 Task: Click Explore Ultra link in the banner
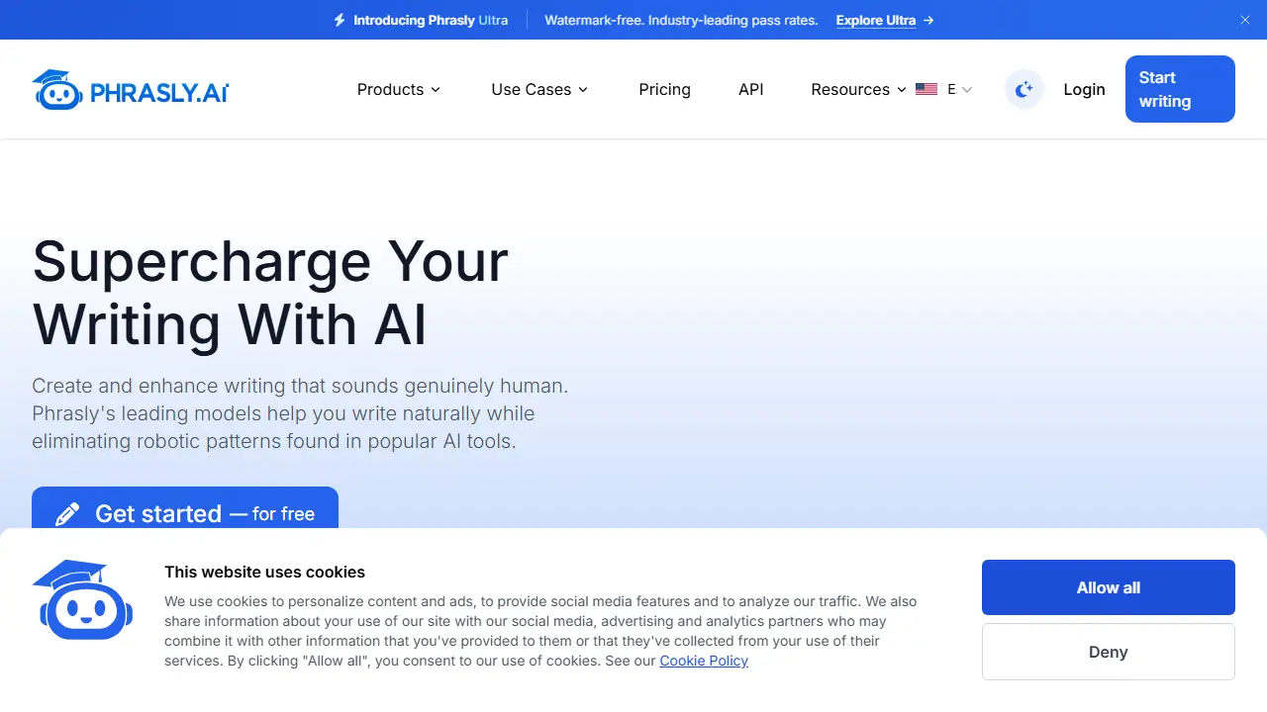(x=885, y=20)
